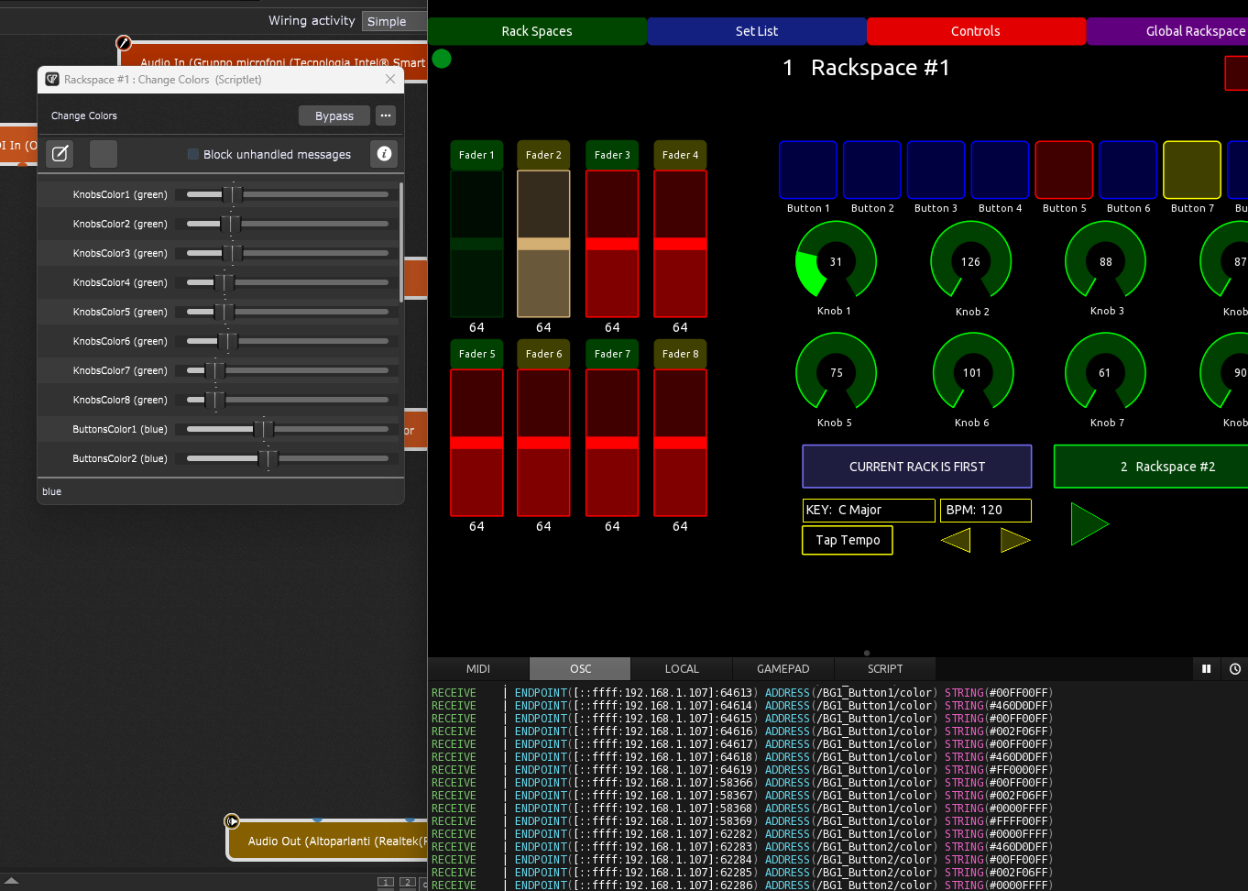Toggle the Bypass button in scriptlet
1248x891 pixels.
[x=334, y=115]
